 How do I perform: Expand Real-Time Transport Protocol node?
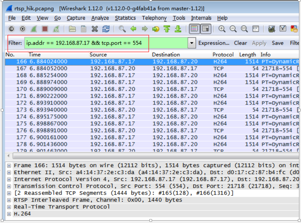9,207
